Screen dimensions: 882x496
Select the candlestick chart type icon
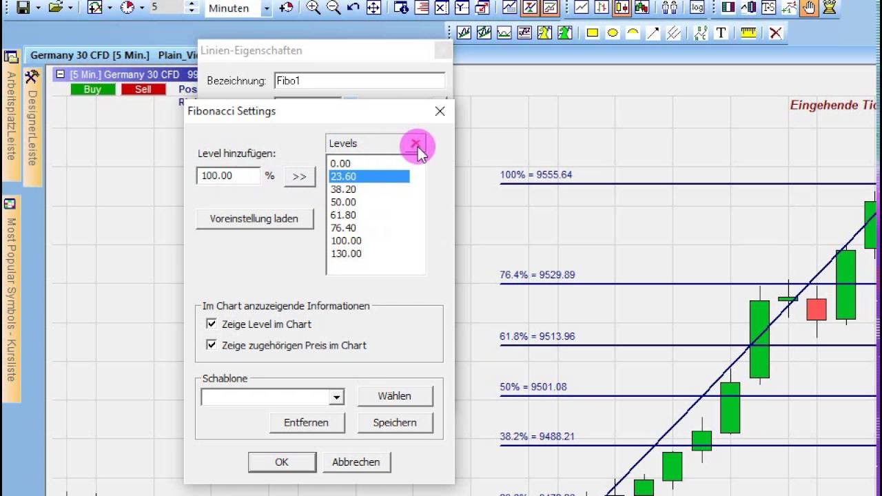622,8
